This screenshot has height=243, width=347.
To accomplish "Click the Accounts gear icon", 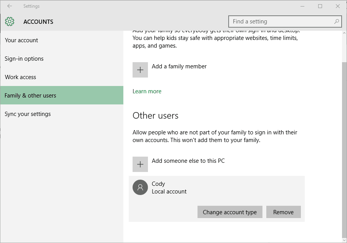I will [10, 21].
